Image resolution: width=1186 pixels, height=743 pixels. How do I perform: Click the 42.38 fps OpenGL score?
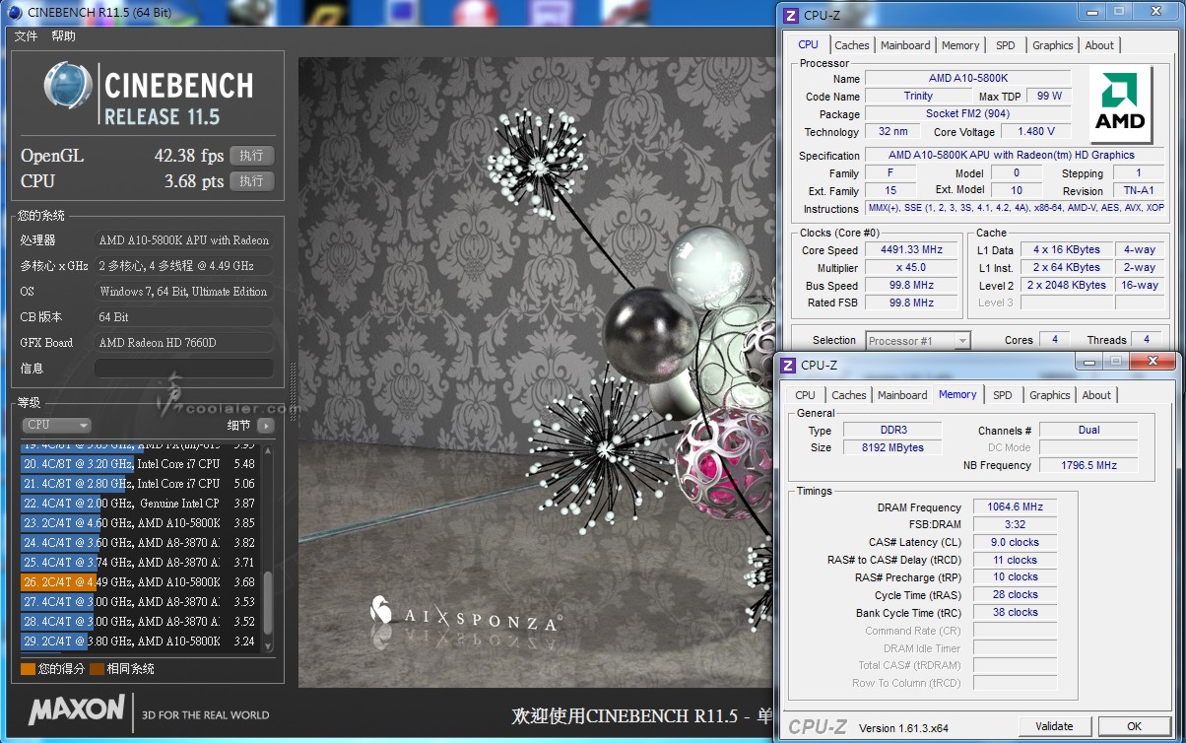[189, 156]
